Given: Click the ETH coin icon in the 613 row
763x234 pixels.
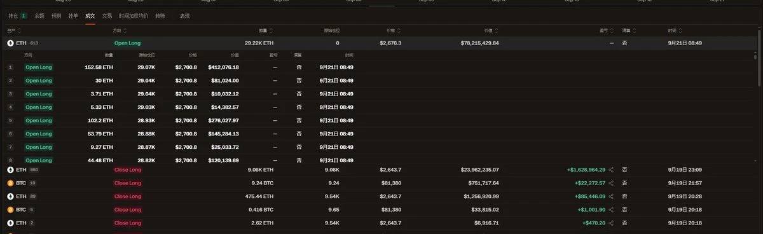Looking at the screenshot, I should pyautogui.click(x=10, y=43).
